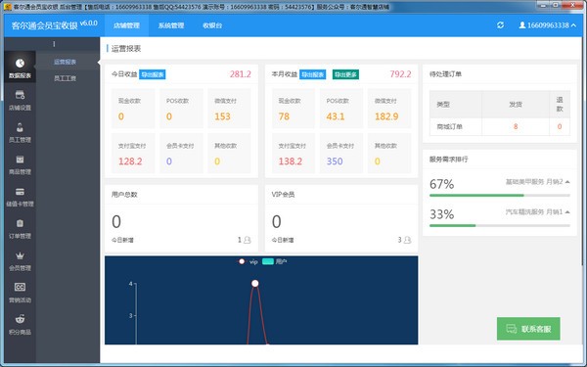Click chat icon on 联系客服 button

coord(512,329)
